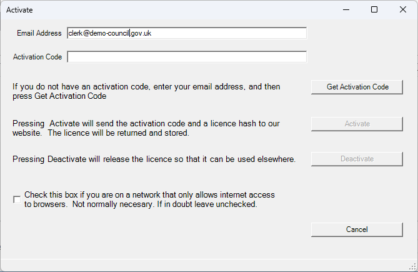Tick the browser-only network access checkbox
The width and height of the screenshot is (418, 272).
point(17,199)
